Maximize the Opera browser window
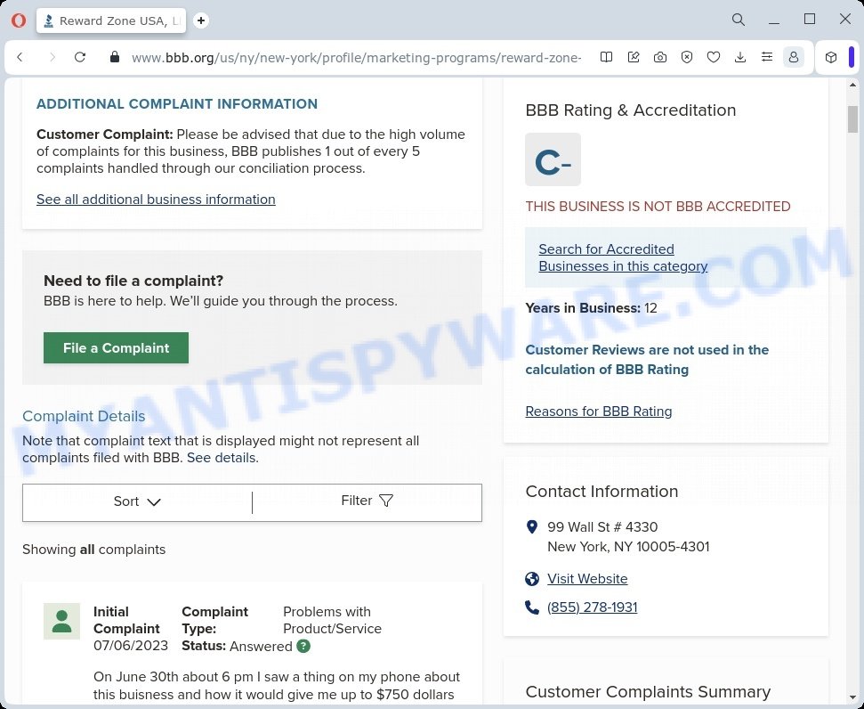864x709 pixels. [810, 20]
